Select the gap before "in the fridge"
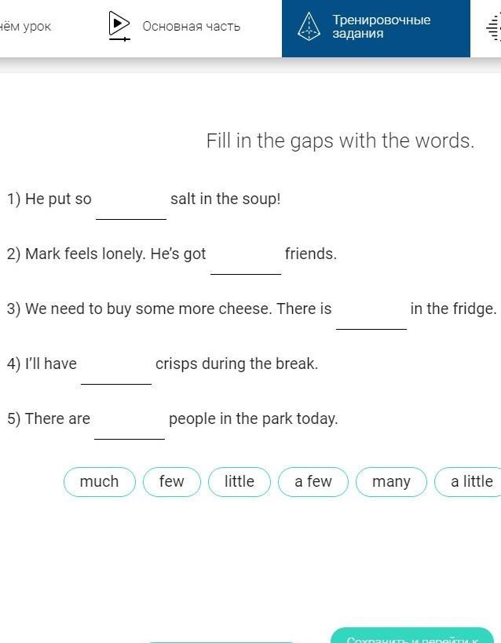 click(371, 314)
